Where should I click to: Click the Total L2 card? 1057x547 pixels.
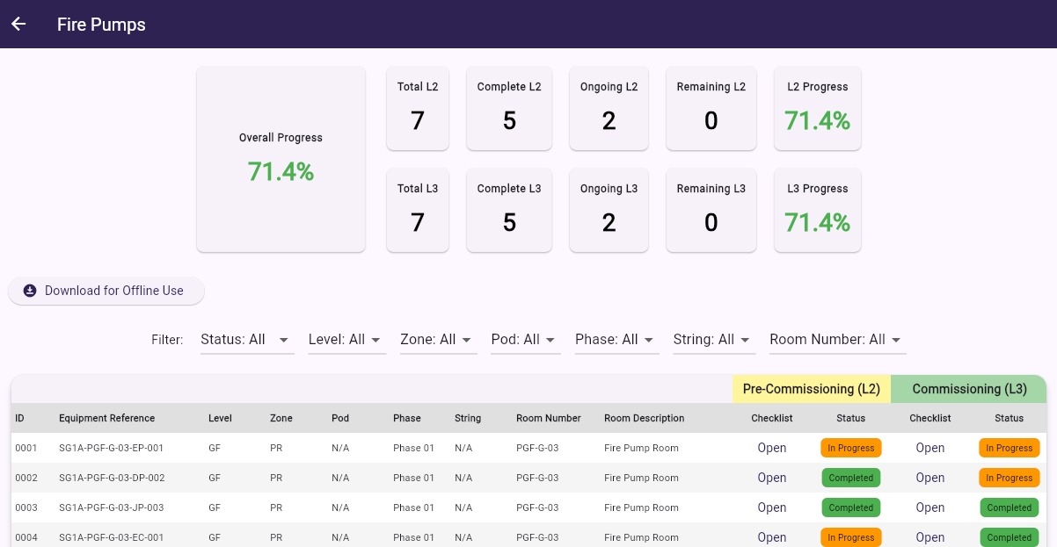tap(418, 108)
